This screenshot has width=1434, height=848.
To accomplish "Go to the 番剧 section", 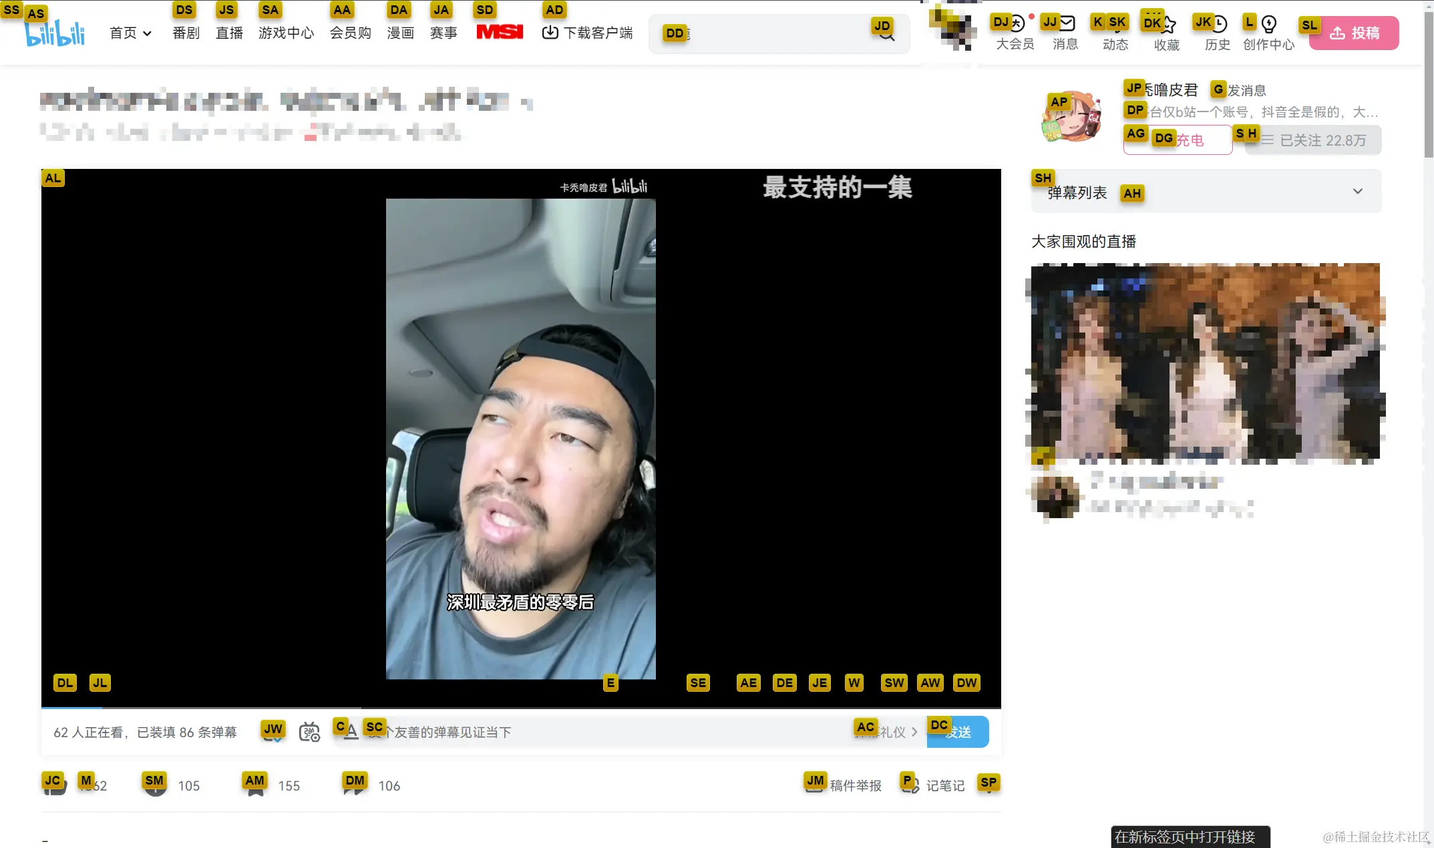I will 186,33.
